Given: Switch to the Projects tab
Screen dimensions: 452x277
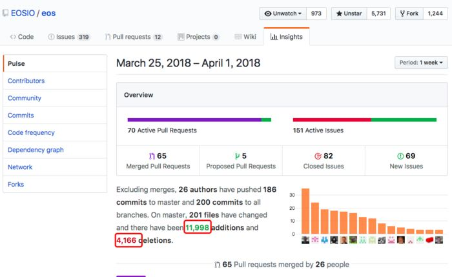Looking at the screenshot, I should (198, 37).
